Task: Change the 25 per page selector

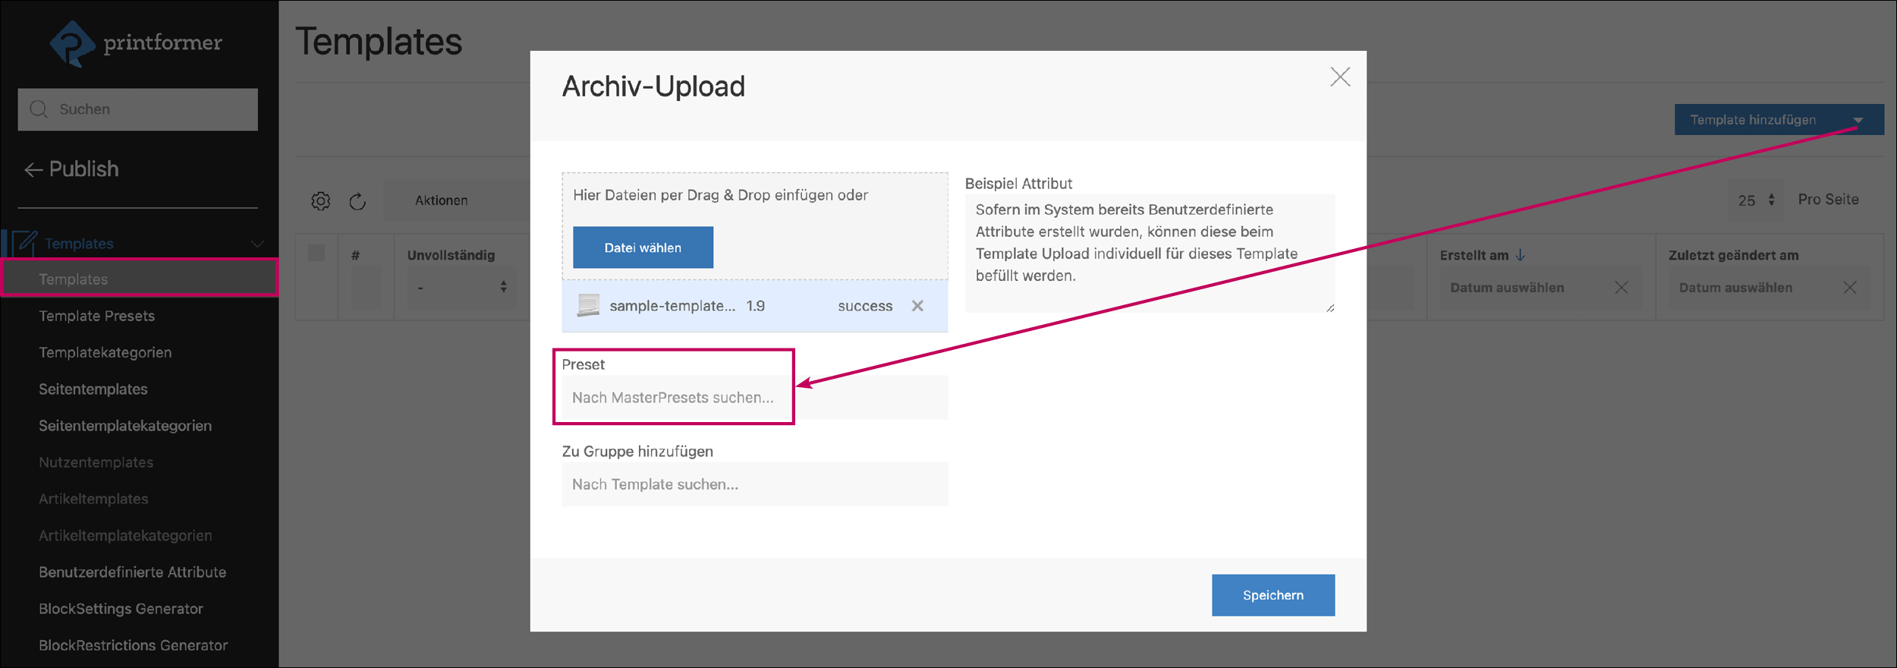Action: 1756,200
